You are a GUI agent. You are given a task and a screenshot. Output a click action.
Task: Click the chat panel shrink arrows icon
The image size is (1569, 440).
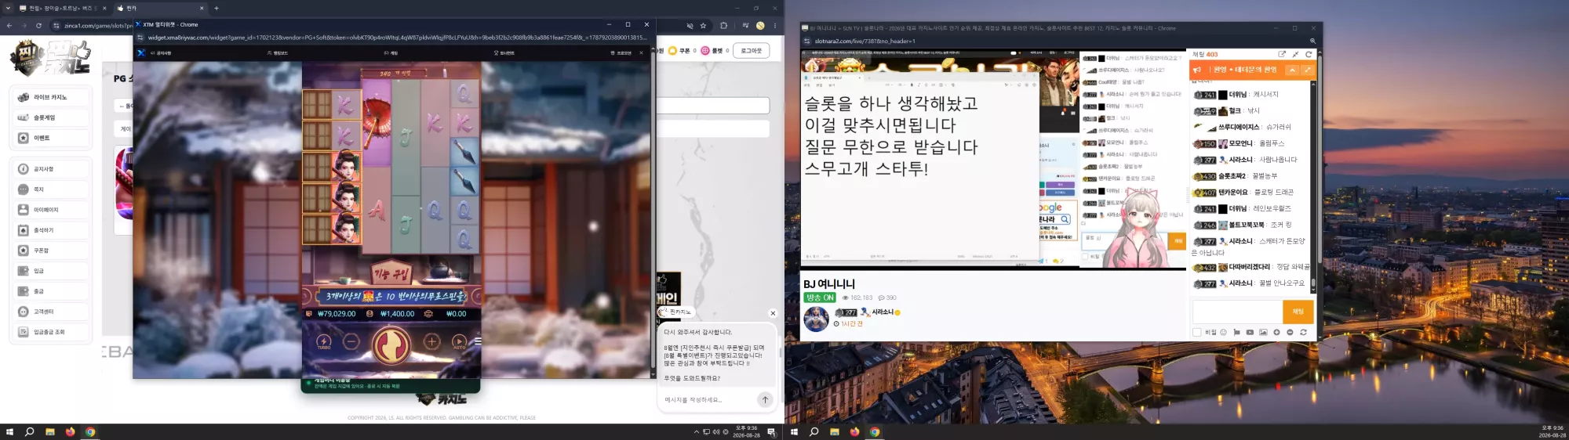[1295, 54]
